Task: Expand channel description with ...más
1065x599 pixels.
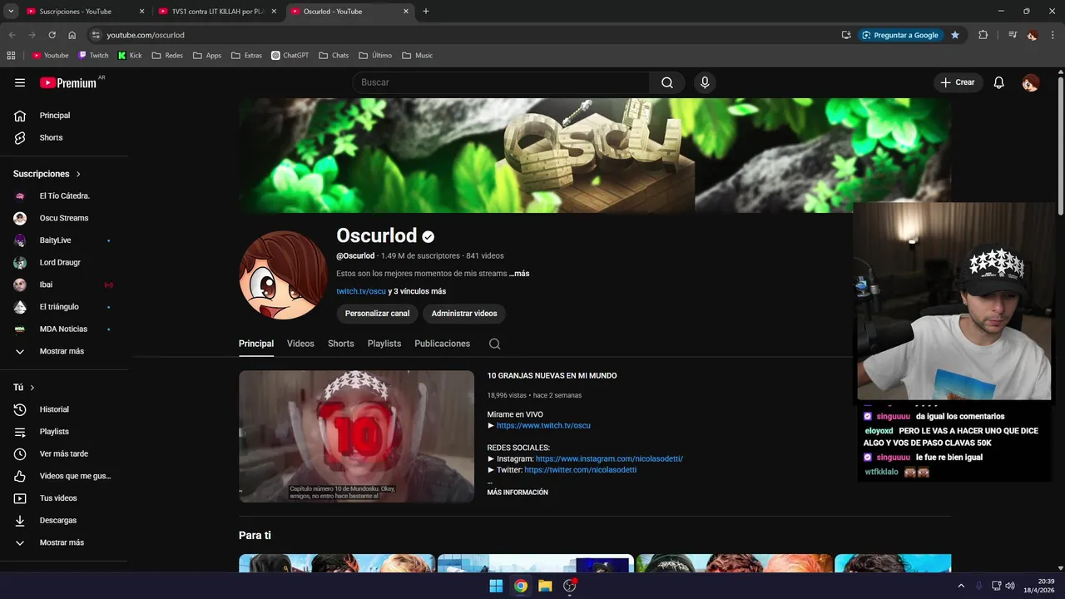Action: [519, 274]
